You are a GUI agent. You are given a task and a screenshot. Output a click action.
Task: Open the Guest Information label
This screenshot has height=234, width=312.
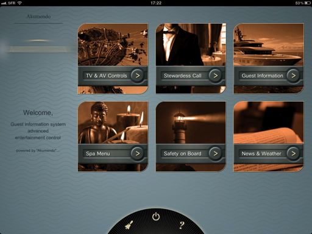pyautogui.click(x=262, y=76)
